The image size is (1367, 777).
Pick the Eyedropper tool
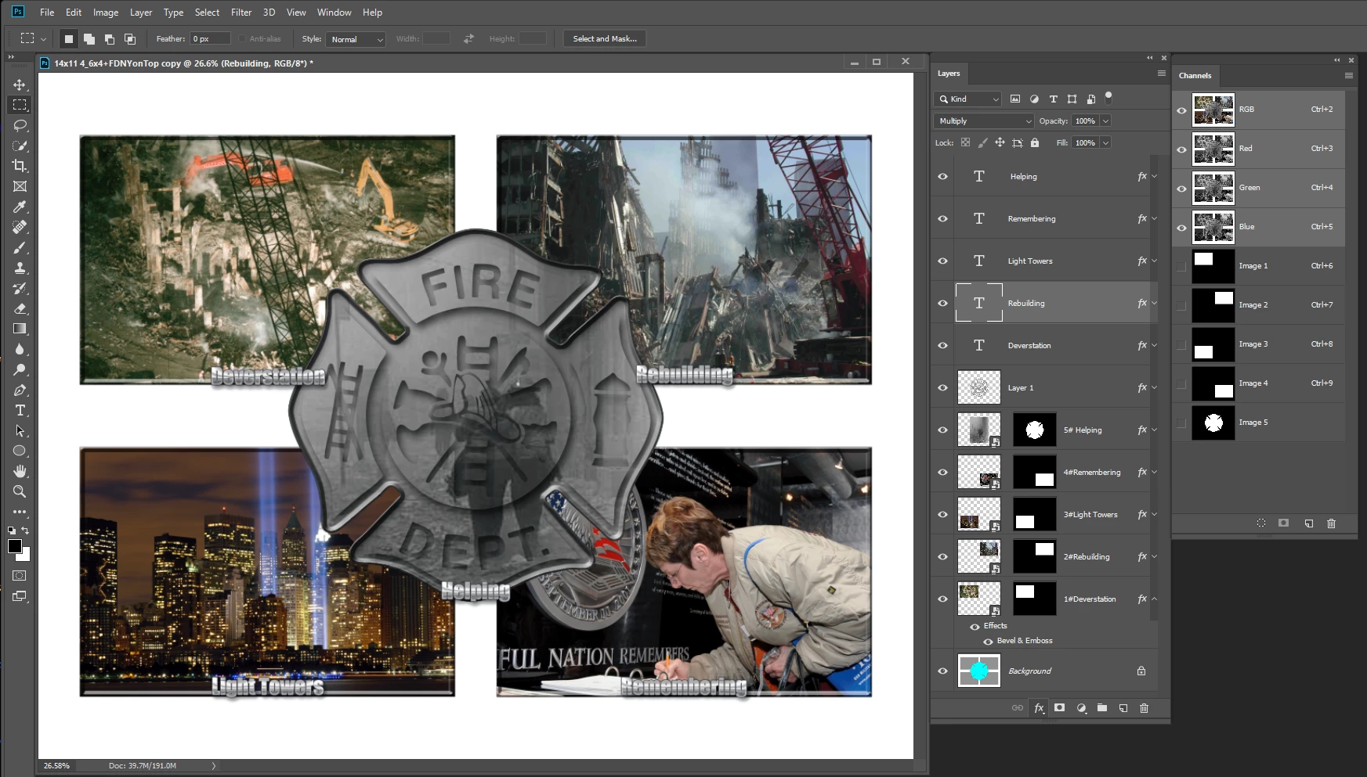point(20,207)
